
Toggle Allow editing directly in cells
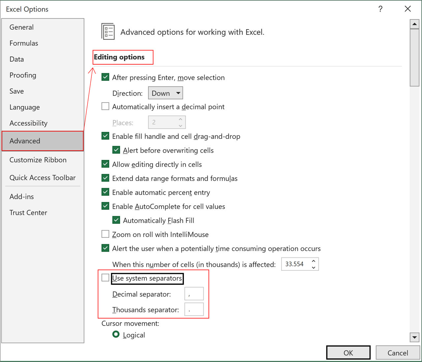point(105,164)
